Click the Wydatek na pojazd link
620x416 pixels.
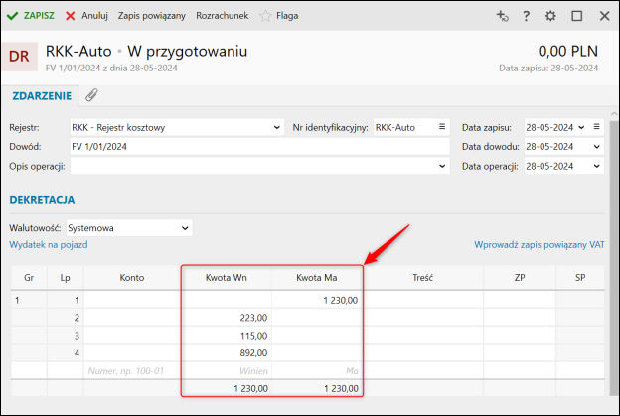(x=49, y=245)
